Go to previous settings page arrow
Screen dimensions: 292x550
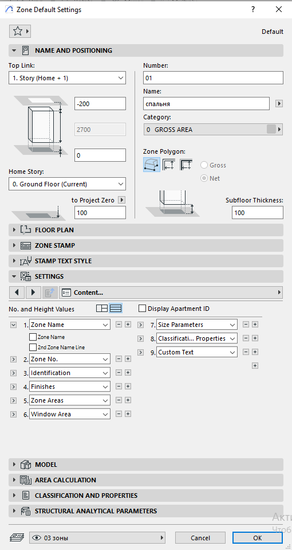(17, 292)
